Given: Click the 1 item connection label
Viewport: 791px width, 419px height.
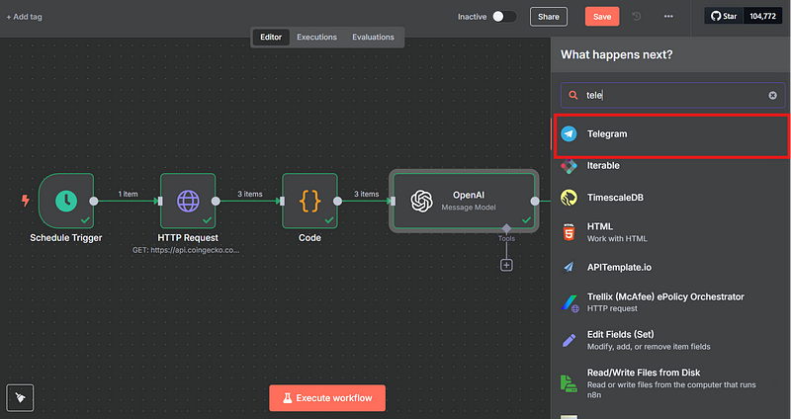Looking at the screenshot, I should [128, 194].
